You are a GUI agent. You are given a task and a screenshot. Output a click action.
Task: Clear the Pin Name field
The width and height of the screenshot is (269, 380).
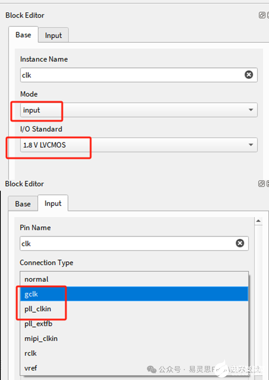240,243
